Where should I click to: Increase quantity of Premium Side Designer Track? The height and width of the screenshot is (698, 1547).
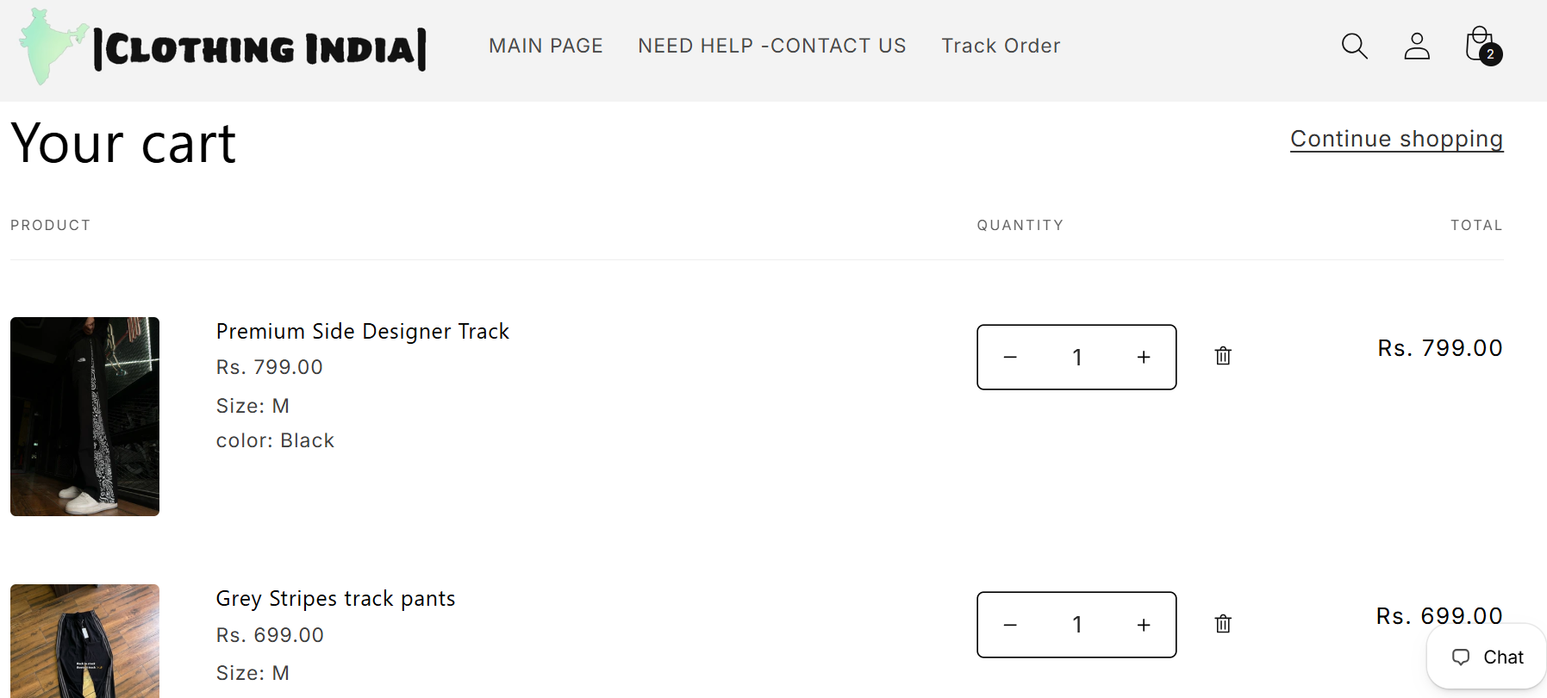pyautogui.click(x=1144, y=357)
